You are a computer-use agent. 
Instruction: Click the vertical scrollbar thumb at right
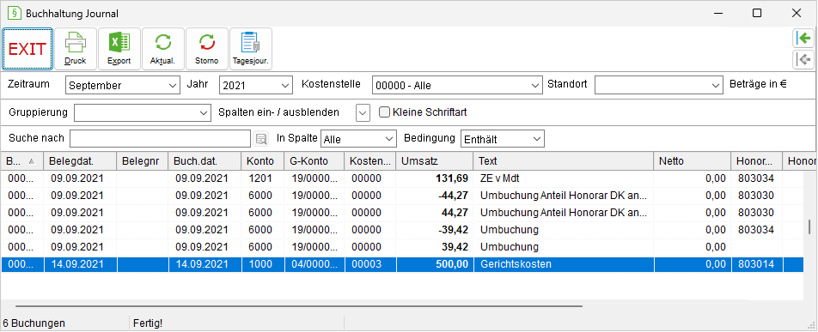(809, 226)
